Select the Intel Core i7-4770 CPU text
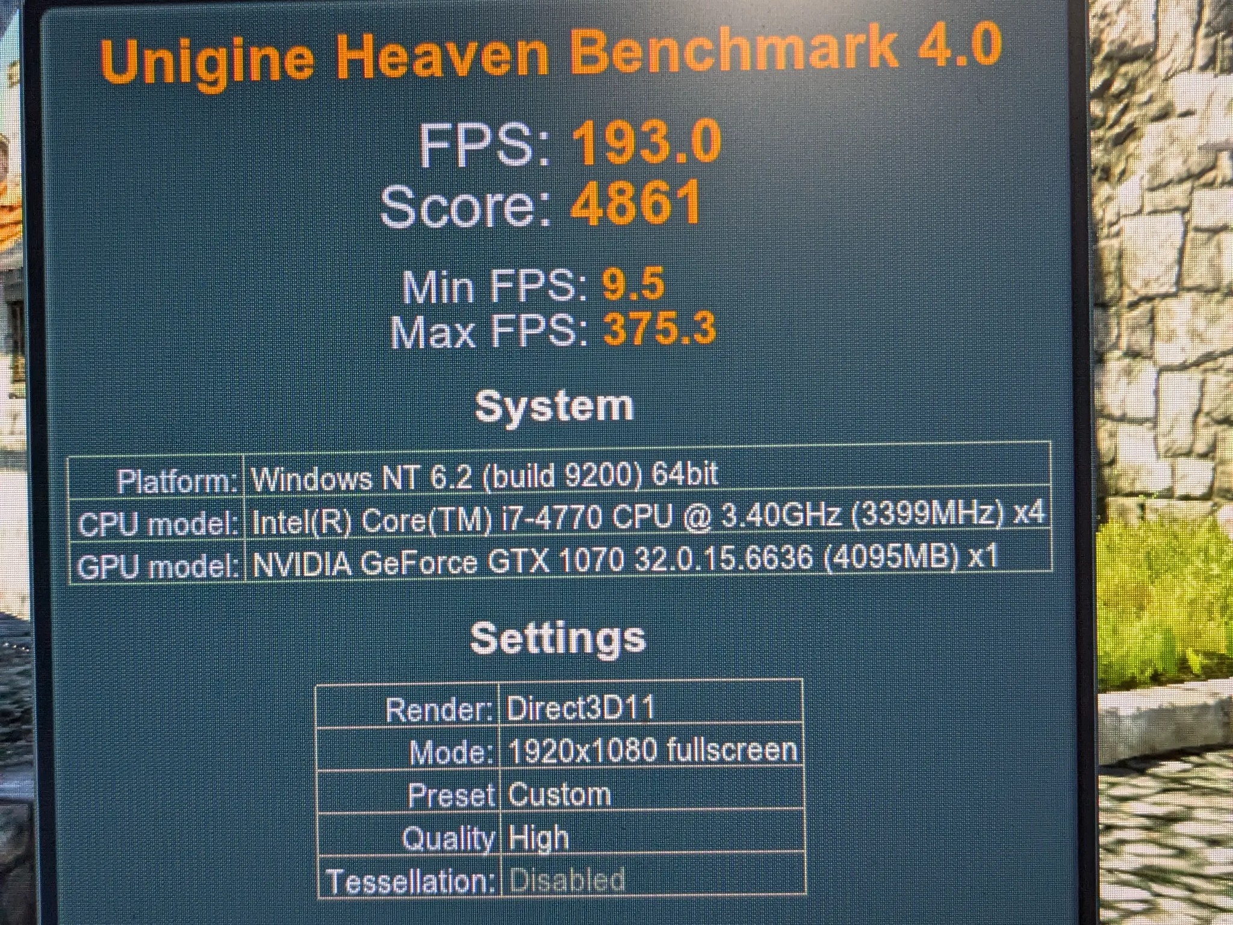Viewport: 1233px width, 925px height. point(647,517)
